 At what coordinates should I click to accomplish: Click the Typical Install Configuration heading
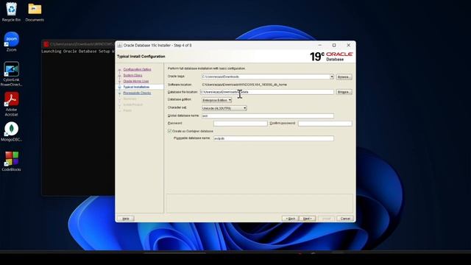coord(141,57)
